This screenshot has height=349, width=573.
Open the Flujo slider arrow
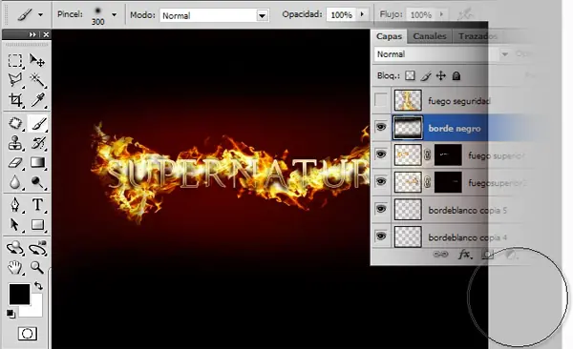click(441, 14)
